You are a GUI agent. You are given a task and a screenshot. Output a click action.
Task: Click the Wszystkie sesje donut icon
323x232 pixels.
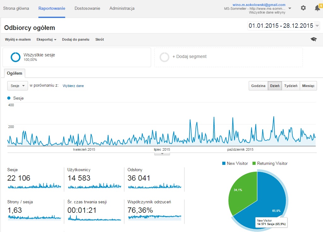click(15, 57)
